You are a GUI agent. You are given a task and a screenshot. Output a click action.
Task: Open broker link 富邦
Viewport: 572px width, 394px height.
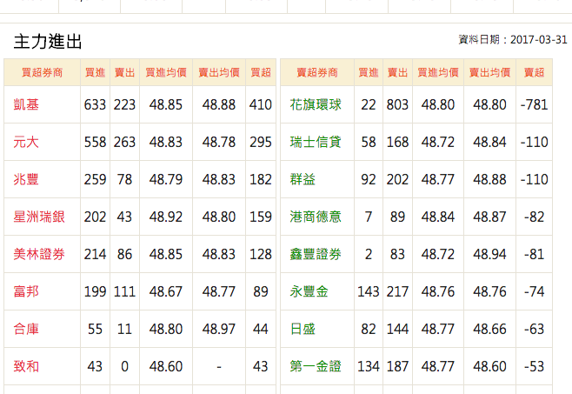click(26, 291)
